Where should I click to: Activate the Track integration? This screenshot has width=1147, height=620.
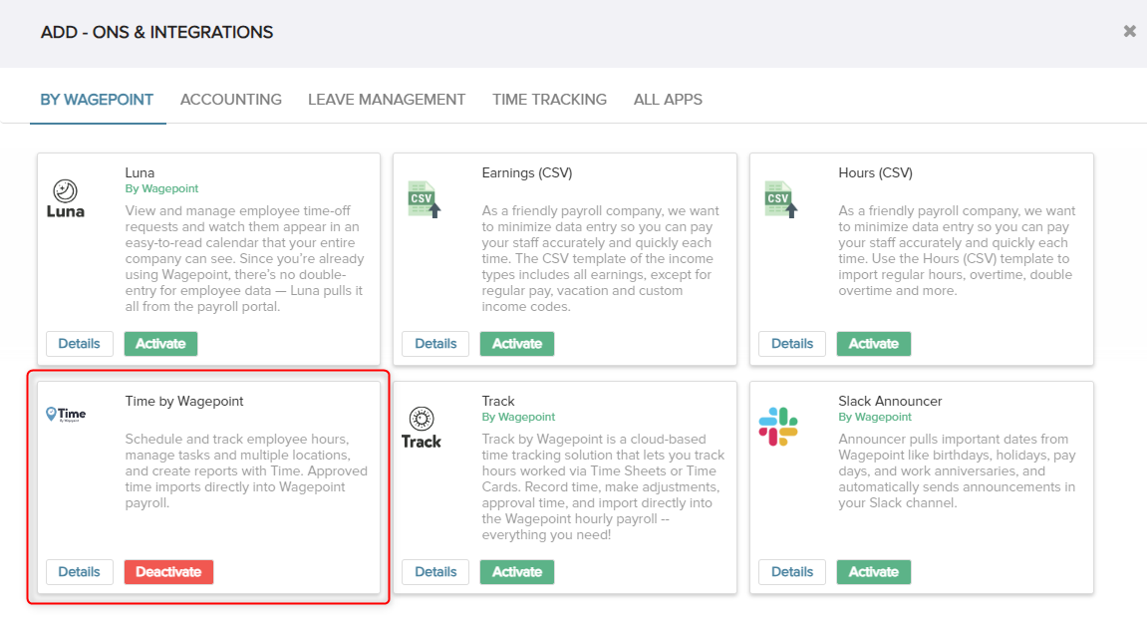pos(516,571)
